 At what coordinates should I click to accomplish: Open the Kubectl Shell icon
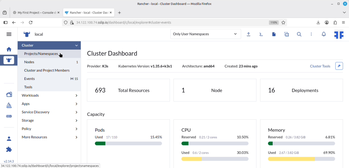[261, 34]
